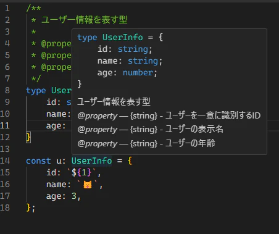Click line number 3 in the gutter
Screen dimensions: 279x234
click(7, 31)
